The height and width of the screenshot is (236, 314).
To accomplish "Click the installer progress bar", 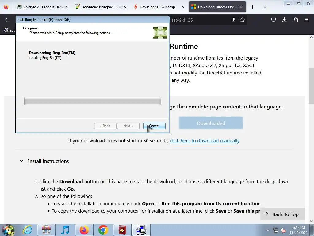I will (x=93, y=101).
